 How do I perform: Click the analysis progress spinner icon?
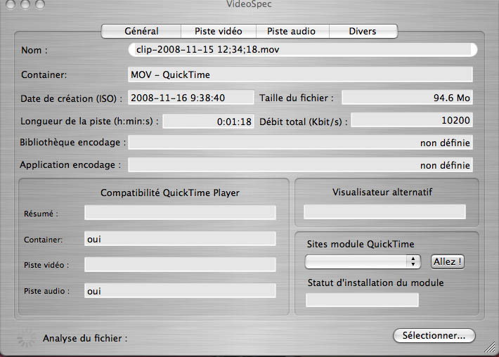(x=26, y=338)
